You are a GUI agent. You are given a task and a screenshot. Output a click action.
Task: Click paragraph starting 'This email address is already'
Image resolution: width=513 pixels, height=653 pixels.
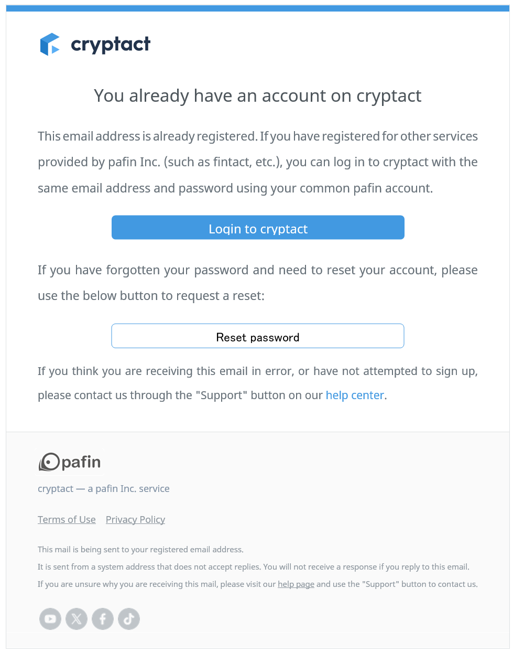tap(258, 162)
